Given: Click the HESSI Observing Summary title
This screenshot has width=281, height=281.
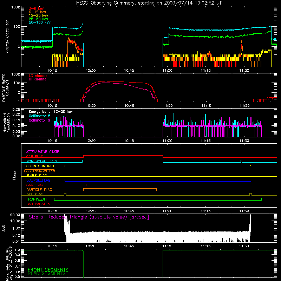Looking at the screenshot, I should click(149, 3).
